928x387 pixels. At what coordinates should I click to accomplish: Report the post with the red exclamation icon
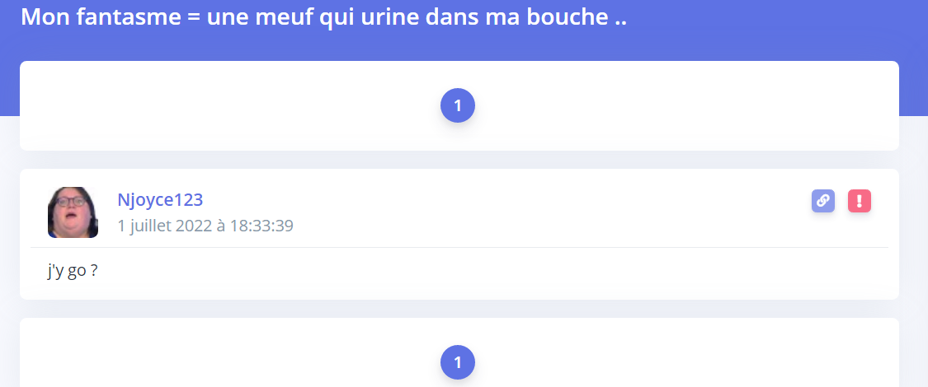[x=860, y=201]
